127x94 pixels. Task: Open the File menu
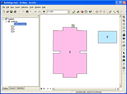click(4, 7)
